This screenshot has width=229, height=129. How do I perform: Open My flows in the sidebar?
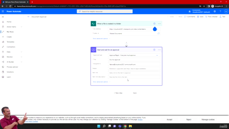(10, 32)
